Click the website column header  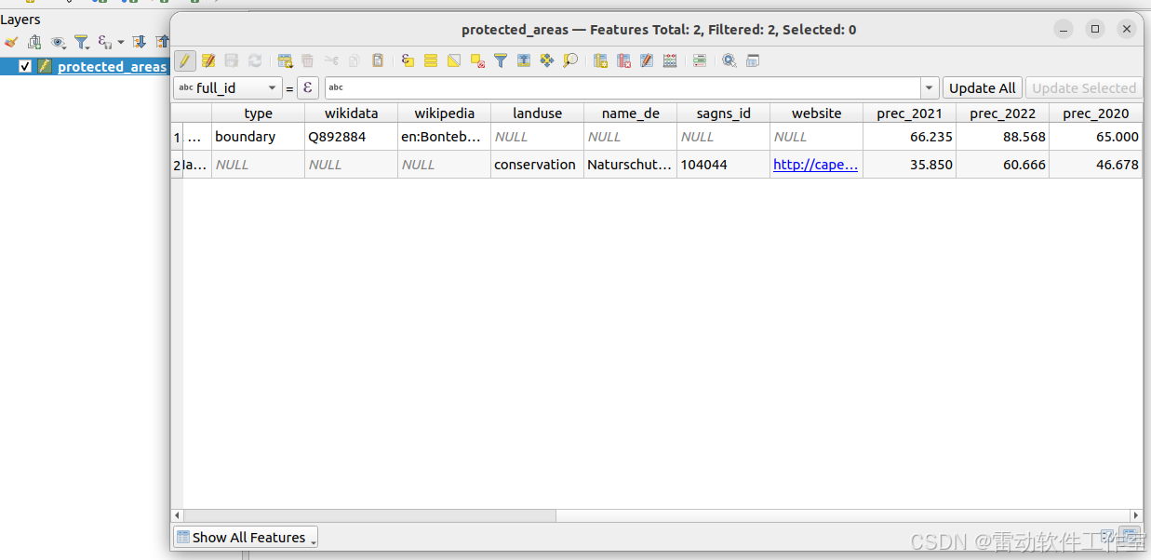click(817, 113)
